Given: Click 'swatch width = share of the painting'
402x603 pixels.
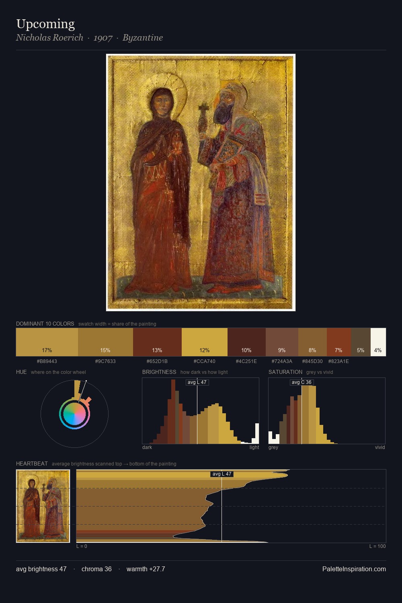Looking at the screenshot, I should click(117, 324).
